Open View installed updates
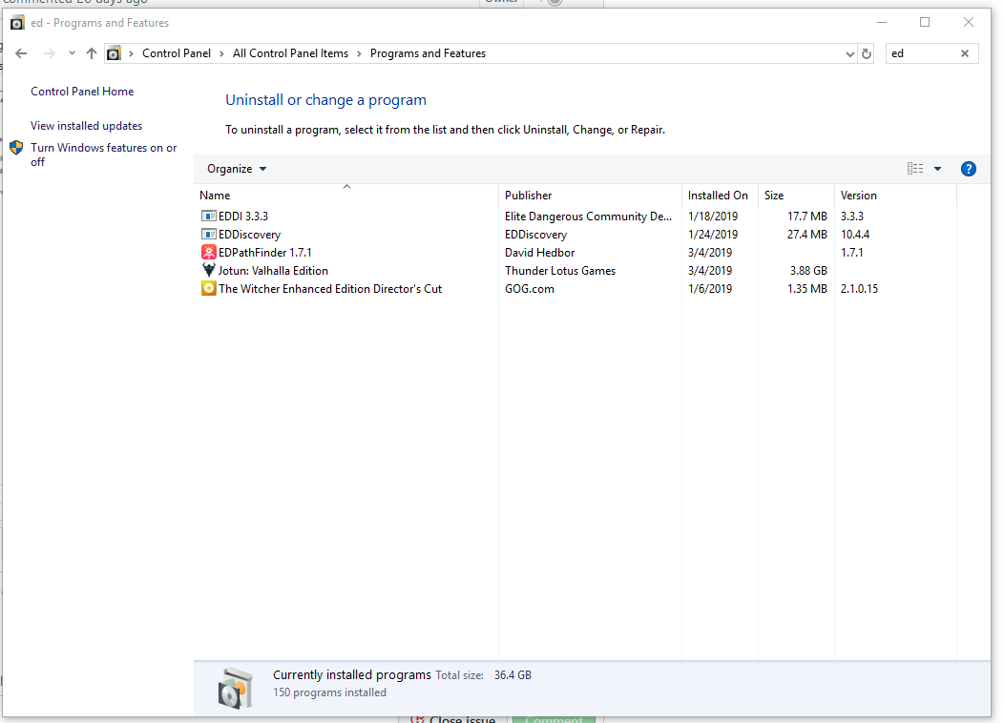 (x=87, y=126)
